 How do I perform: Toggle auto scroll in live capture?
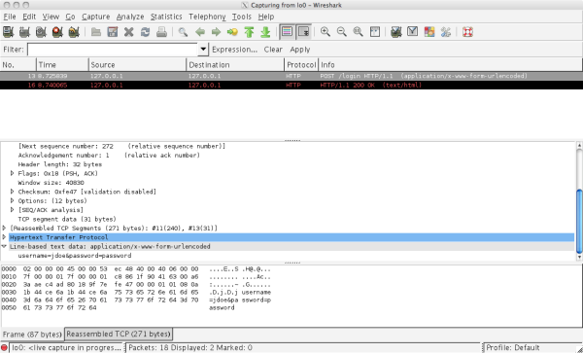[x=303, y=32]
